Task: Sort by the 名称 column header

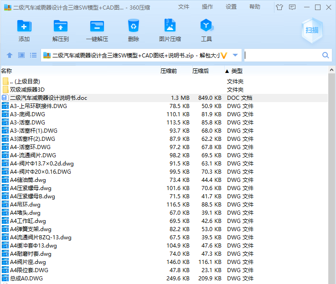Action: (x=6, y=71)
